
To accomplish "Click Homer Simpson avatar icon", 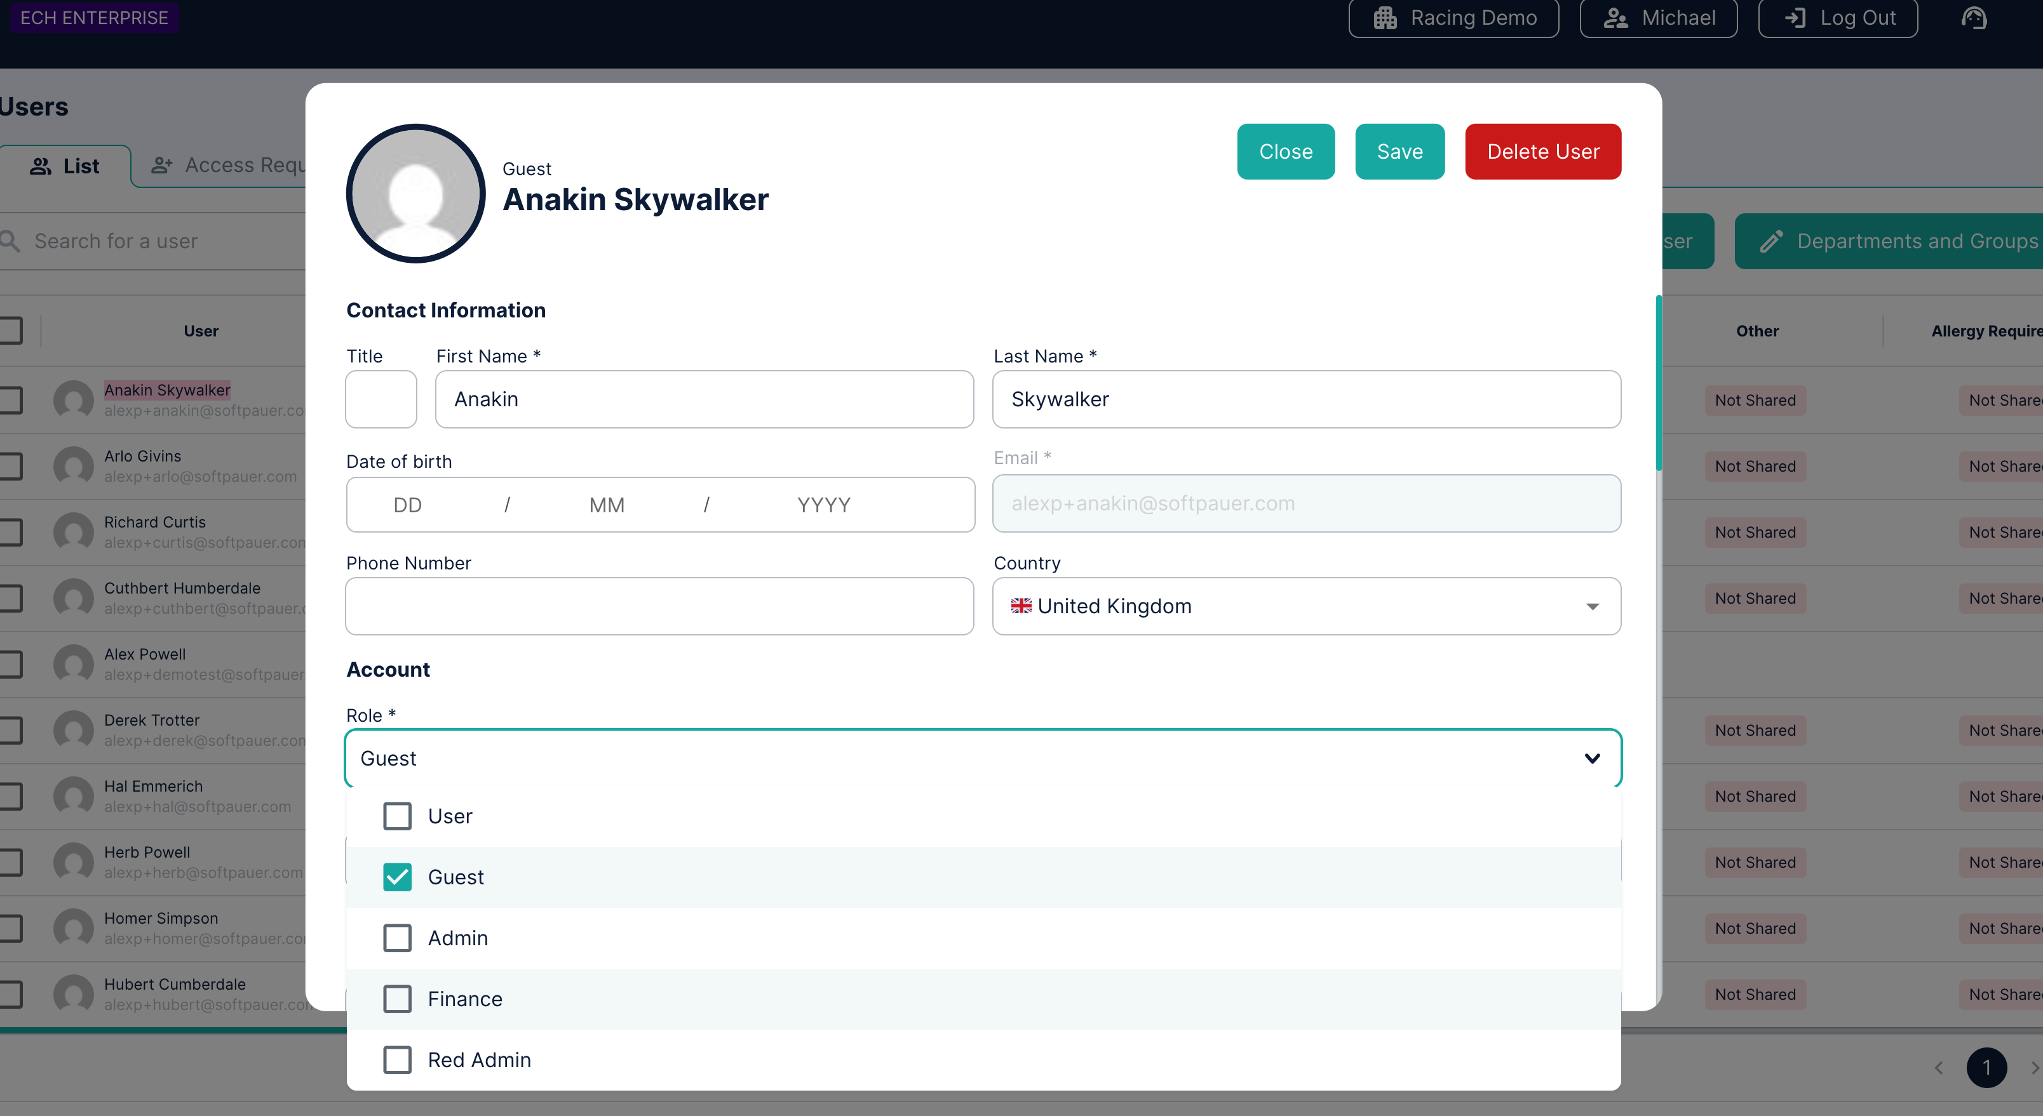I will point(74,928).
